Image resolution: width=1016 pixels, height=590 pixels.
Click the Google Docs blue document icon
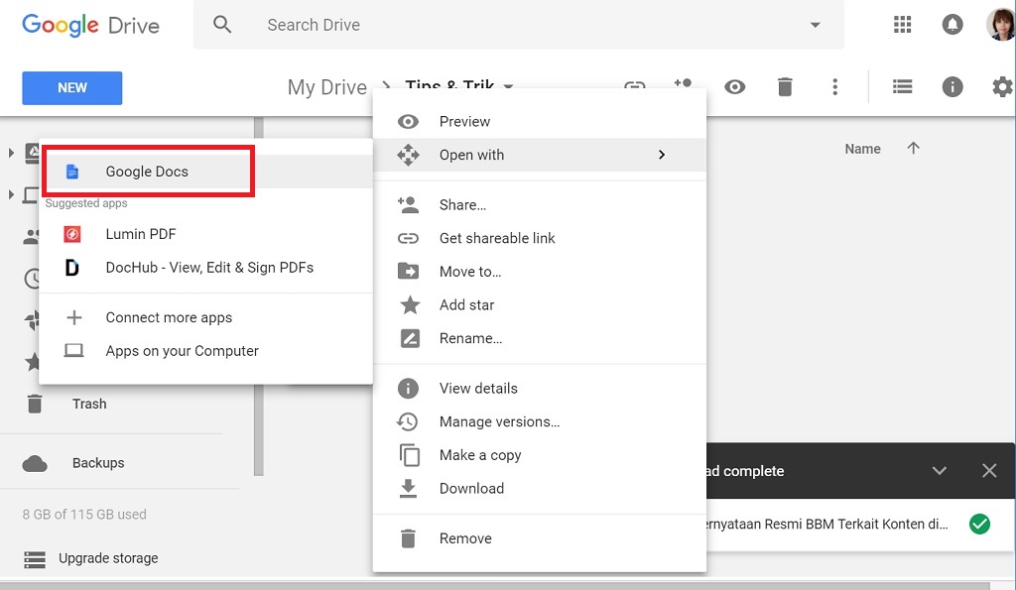[72, 172]
